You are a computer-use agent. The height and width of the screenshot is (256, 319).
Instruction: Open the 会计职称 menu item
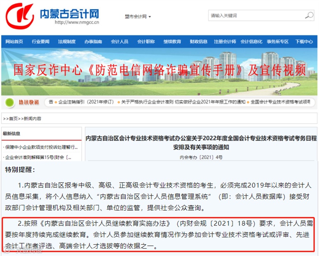(x=146, y=42)
